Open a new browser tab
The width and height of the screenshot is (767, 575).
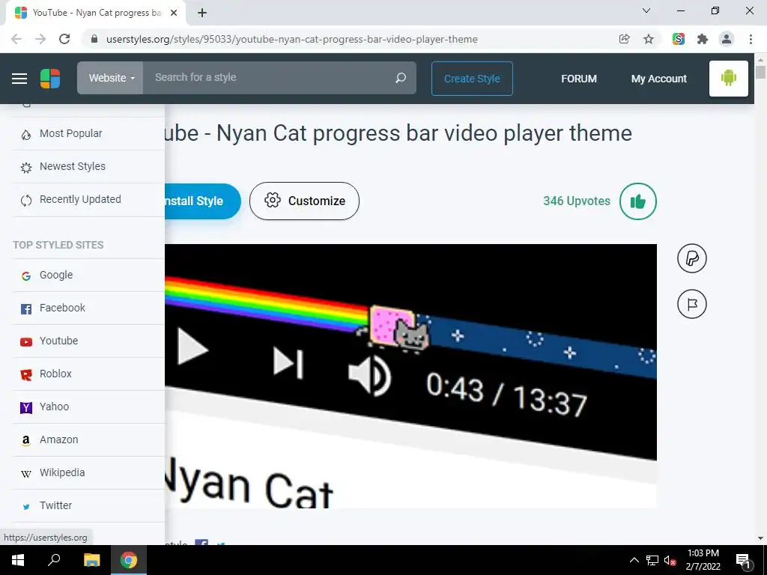202,13
